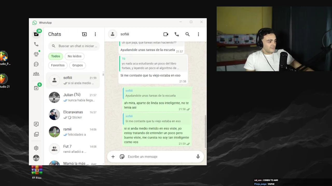This screenshot has height=186, width=332.
Task: Open own profile picture in sidebar
Action: (x=36, y=158)
